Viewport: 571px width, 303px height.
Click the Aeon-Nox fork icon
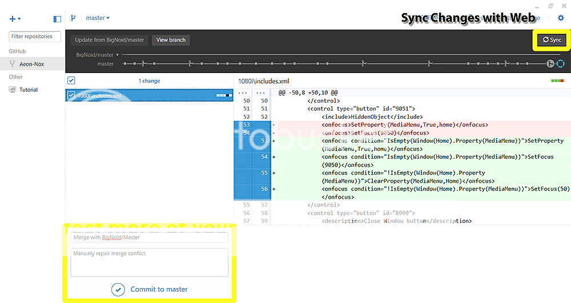coord(13,64)
